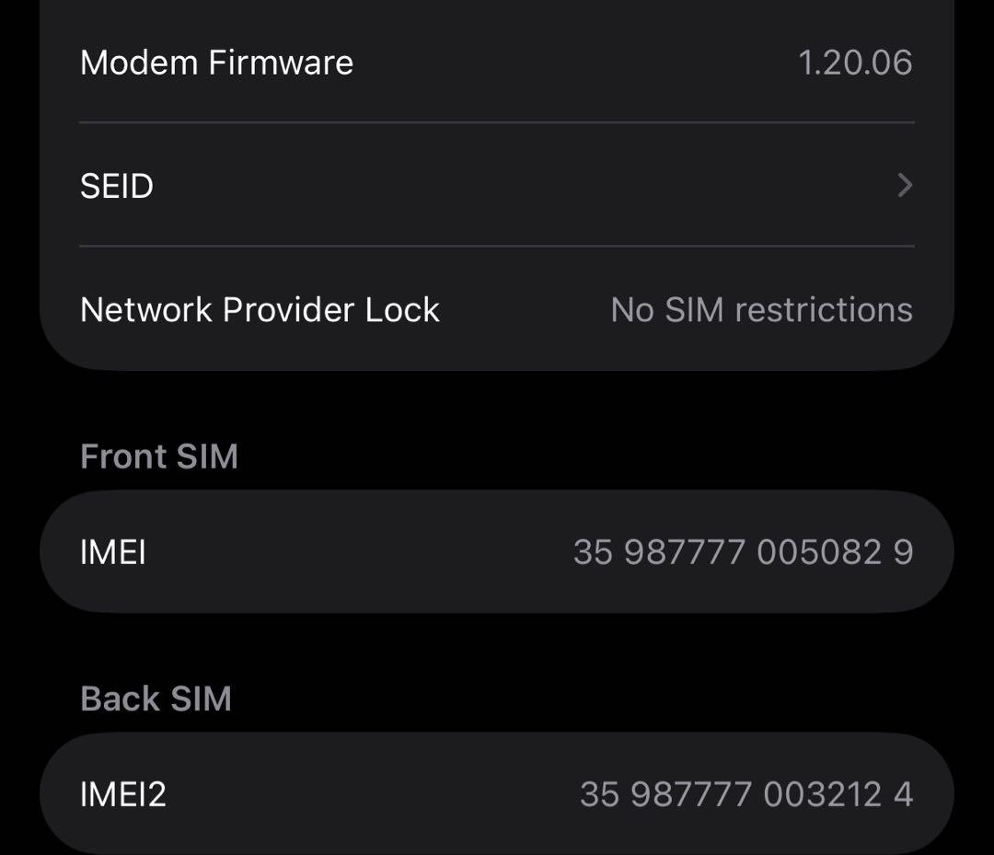Tap the Modem Firmware label
Screen dimensions: 994x855
coord(216,62)
